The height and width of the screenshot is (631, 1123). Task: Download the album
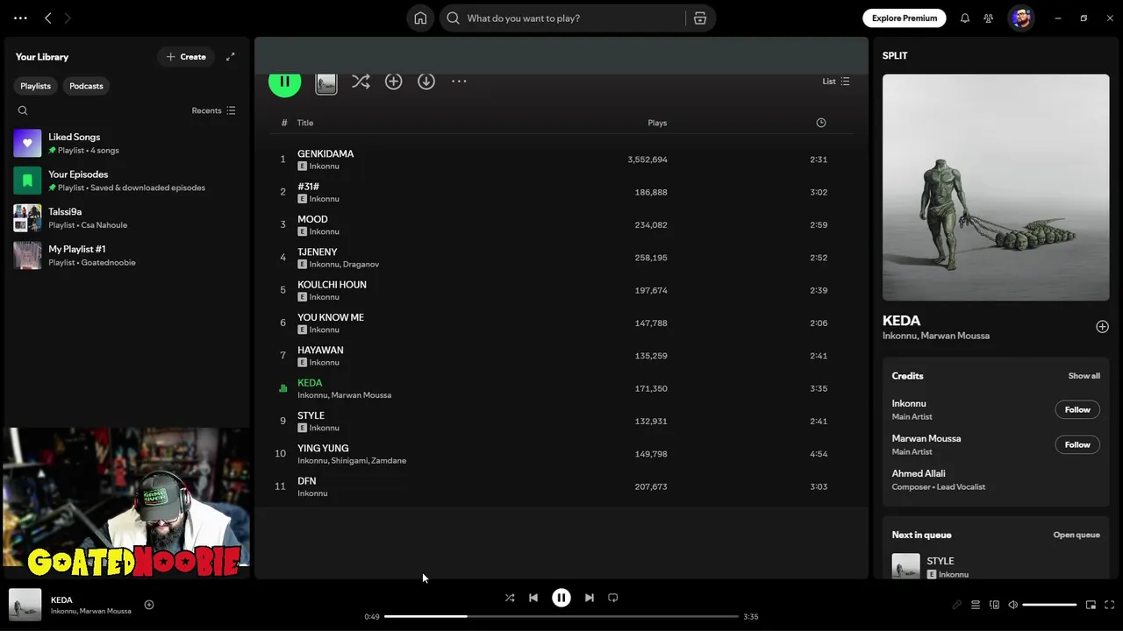coord(426,82)
